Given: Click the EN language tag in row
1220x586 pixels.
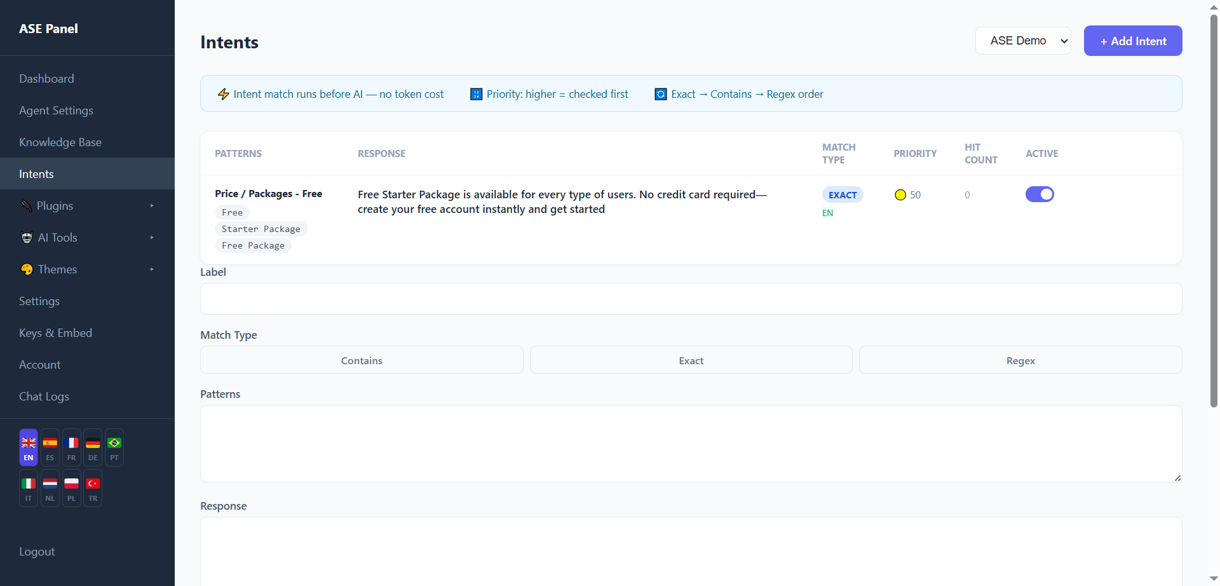Looking at the screenshot, I should click(x=827, y=213).
